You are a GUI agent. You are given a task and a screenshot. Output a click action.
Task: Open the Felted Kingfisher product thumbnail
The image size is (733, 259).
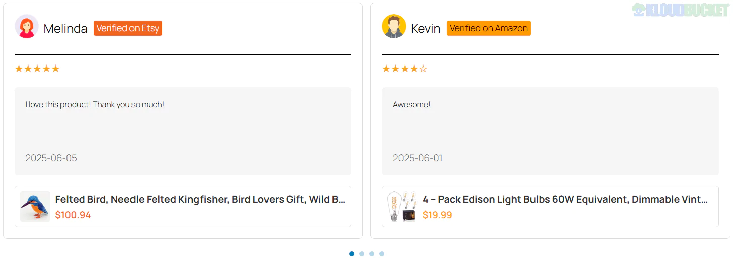(x=35, y=207)
